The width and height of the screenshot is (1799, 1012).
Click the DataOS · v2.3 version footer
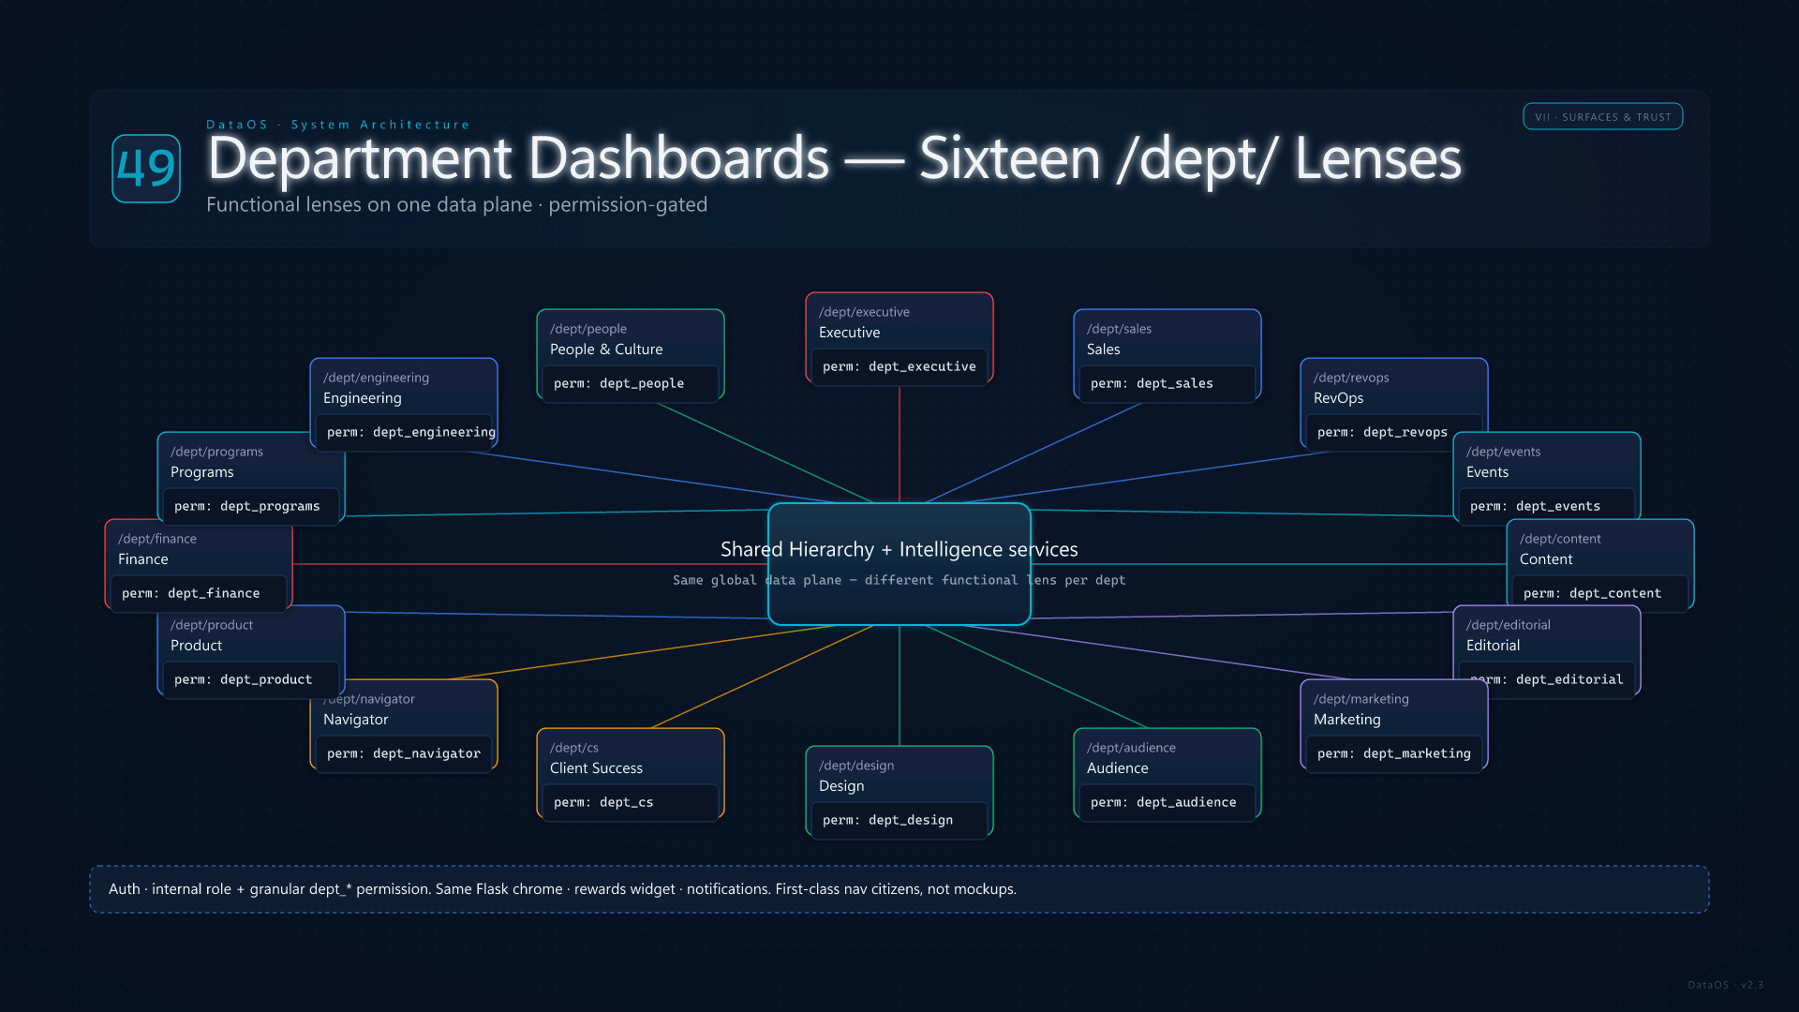(x=1725, y=985)
